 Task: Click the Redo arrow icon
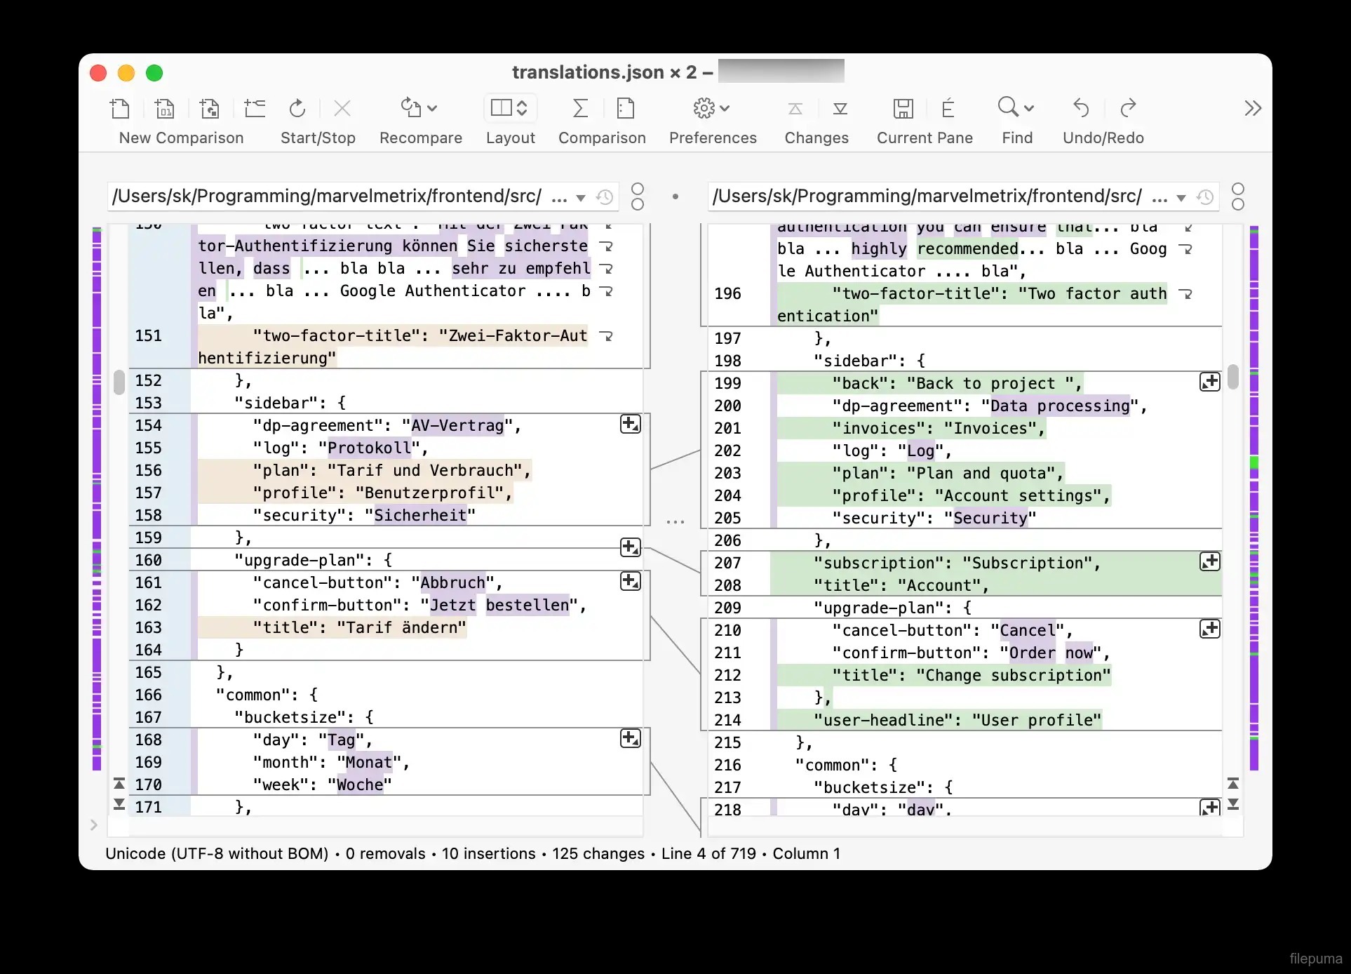pyautogui.click(x=1127, y=108)
